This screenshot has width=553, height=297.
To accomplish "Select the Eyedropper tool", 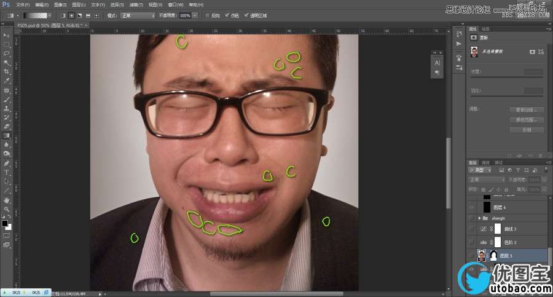I will (x=6, y=81).
